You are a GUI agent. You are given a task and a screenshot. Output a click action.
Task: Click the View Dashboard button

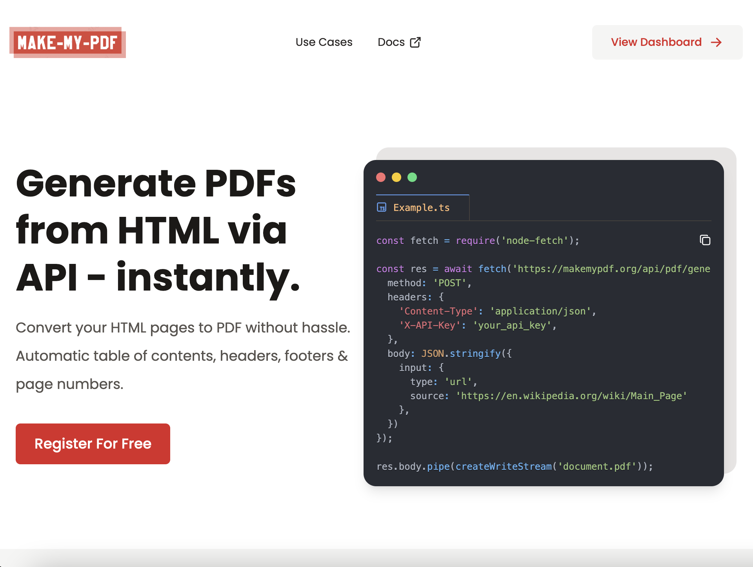click(667, 42)
